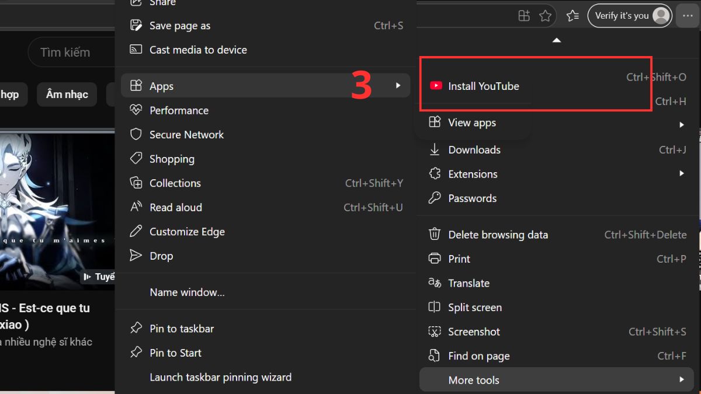This screenshot has width=701, height=394.
Task: Click the Split screen icon
Action: [x=434, y=307]
